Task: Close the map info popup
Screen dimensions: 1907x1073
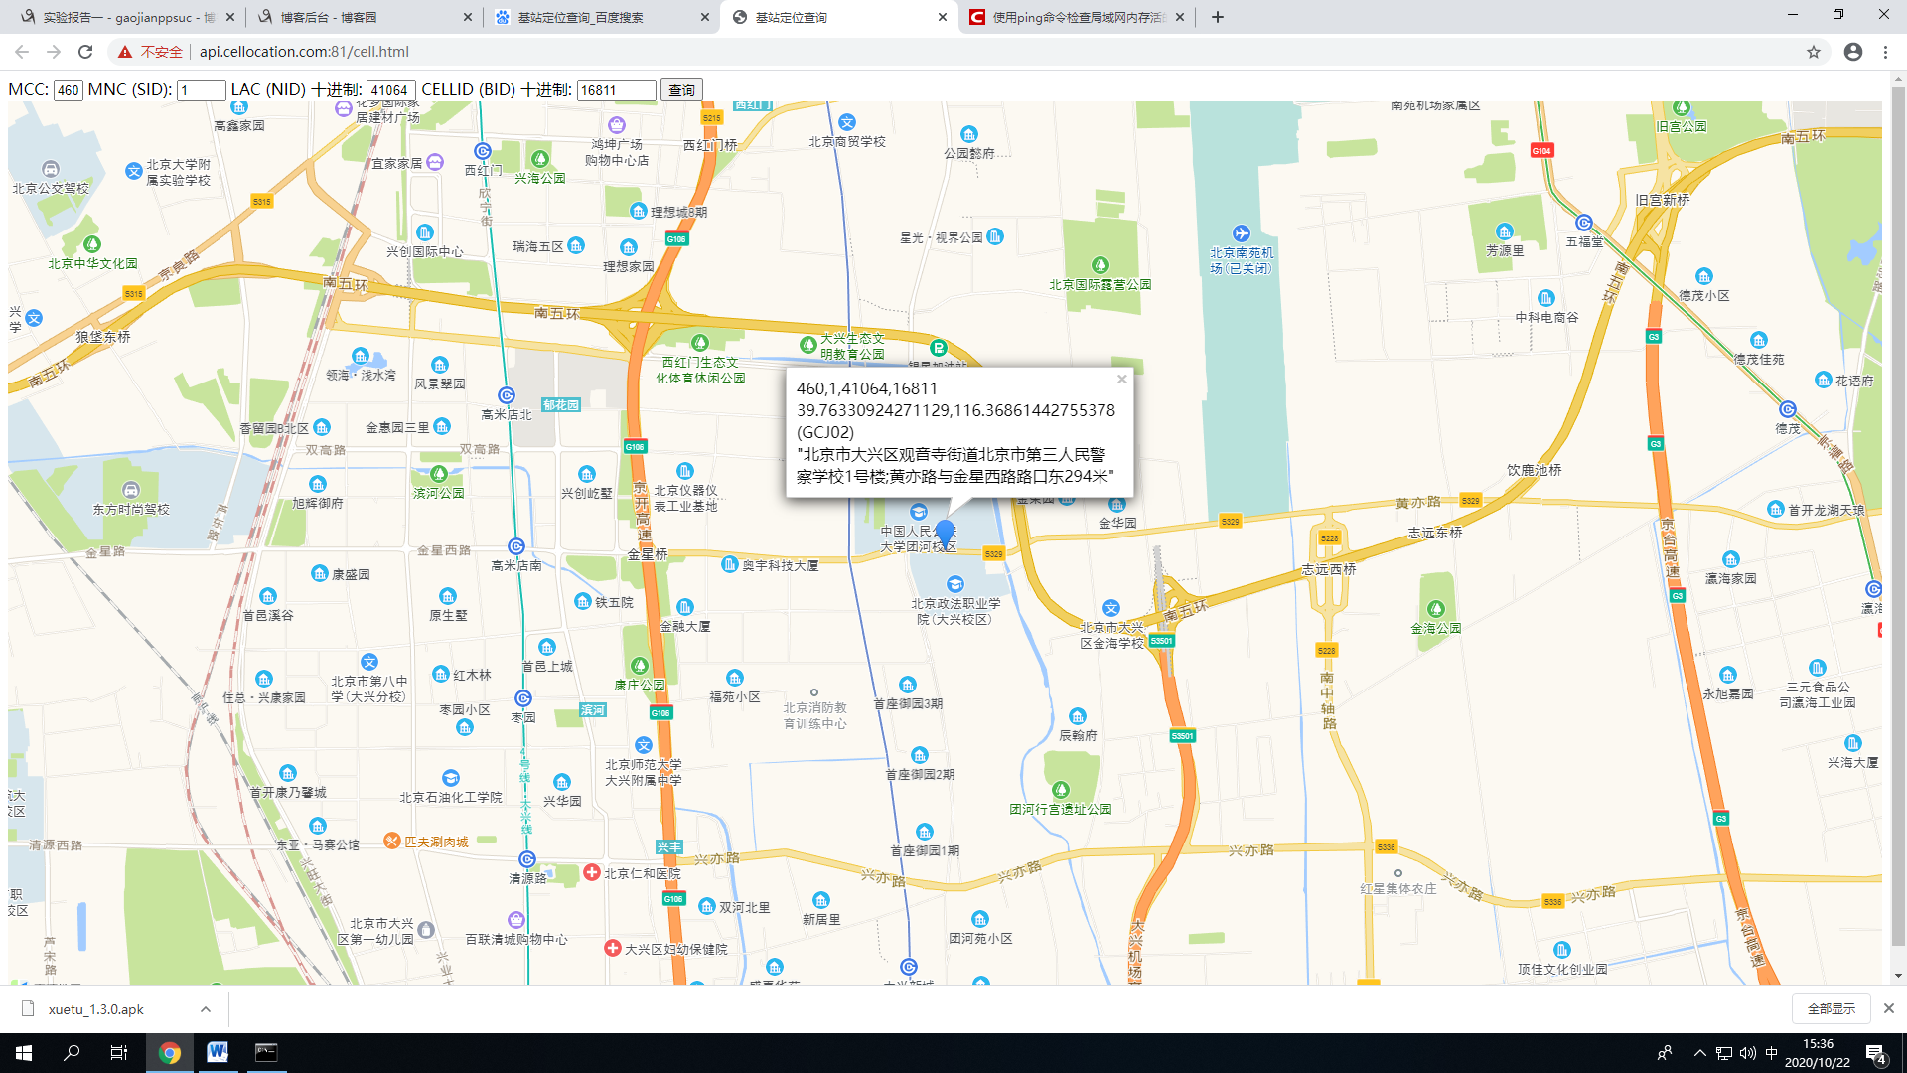Action: pyautogui.click(x=1121, y=379)
